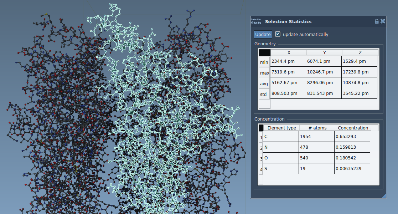Select the sulfur element cell S

tap(281, 169)
